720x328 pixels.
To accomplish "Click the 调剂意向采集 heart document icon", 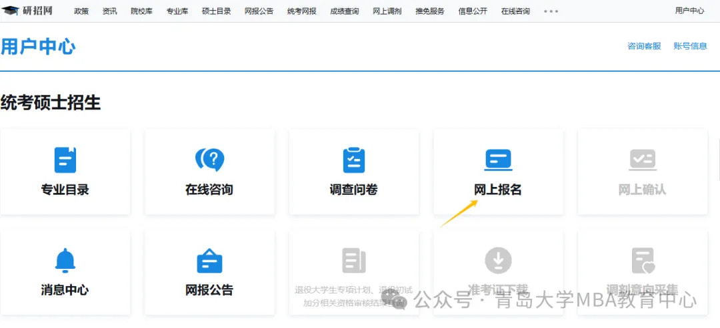I will tap(643, 260).
